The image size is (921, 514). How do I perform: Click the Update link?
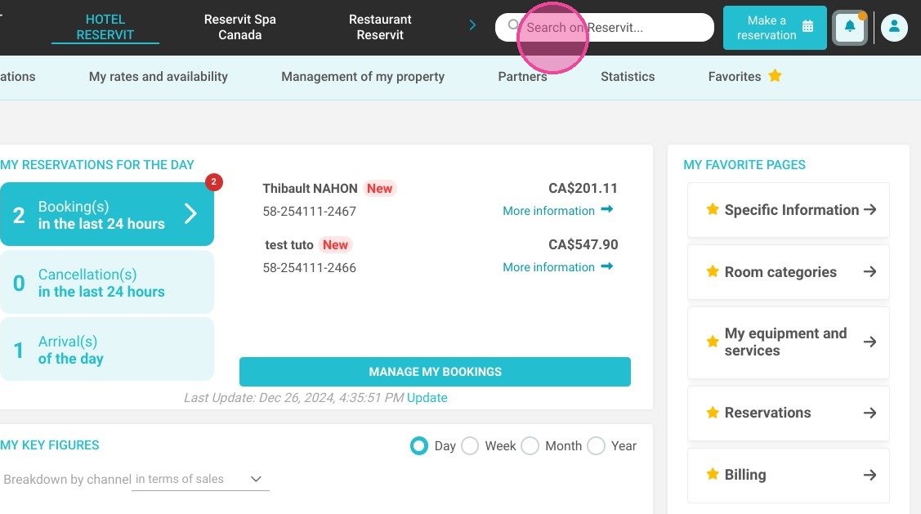tap(427, 398)
